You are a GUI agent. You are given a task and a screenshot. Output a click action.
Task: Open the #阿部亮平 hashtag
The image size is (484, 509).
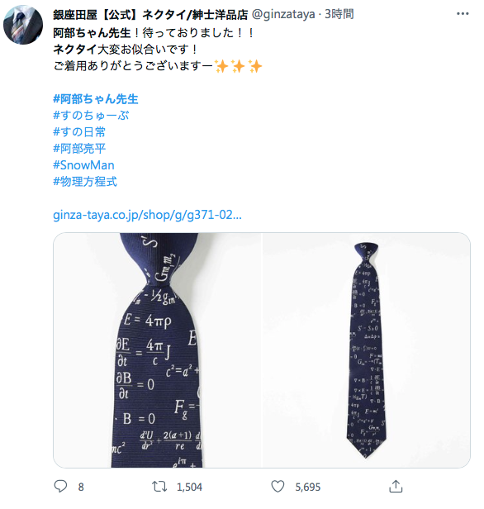[79, 149]
